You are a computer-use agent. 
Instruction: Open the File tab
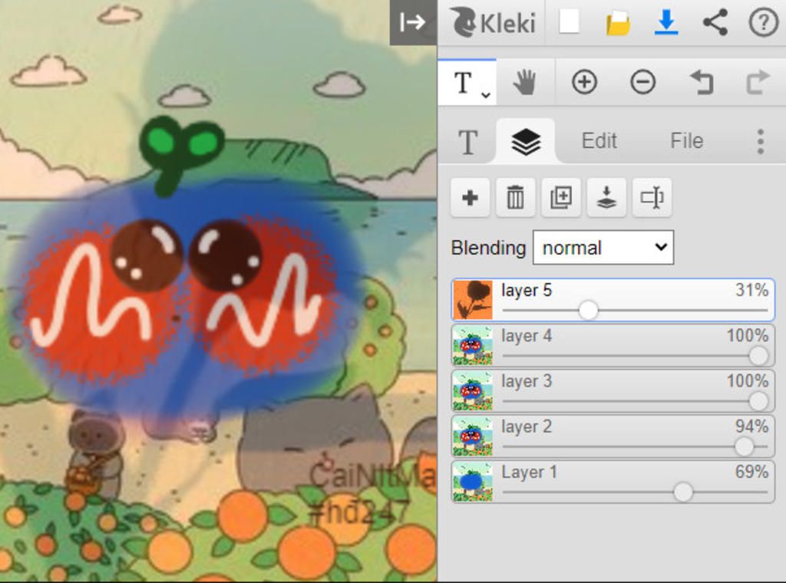point(687,140)
